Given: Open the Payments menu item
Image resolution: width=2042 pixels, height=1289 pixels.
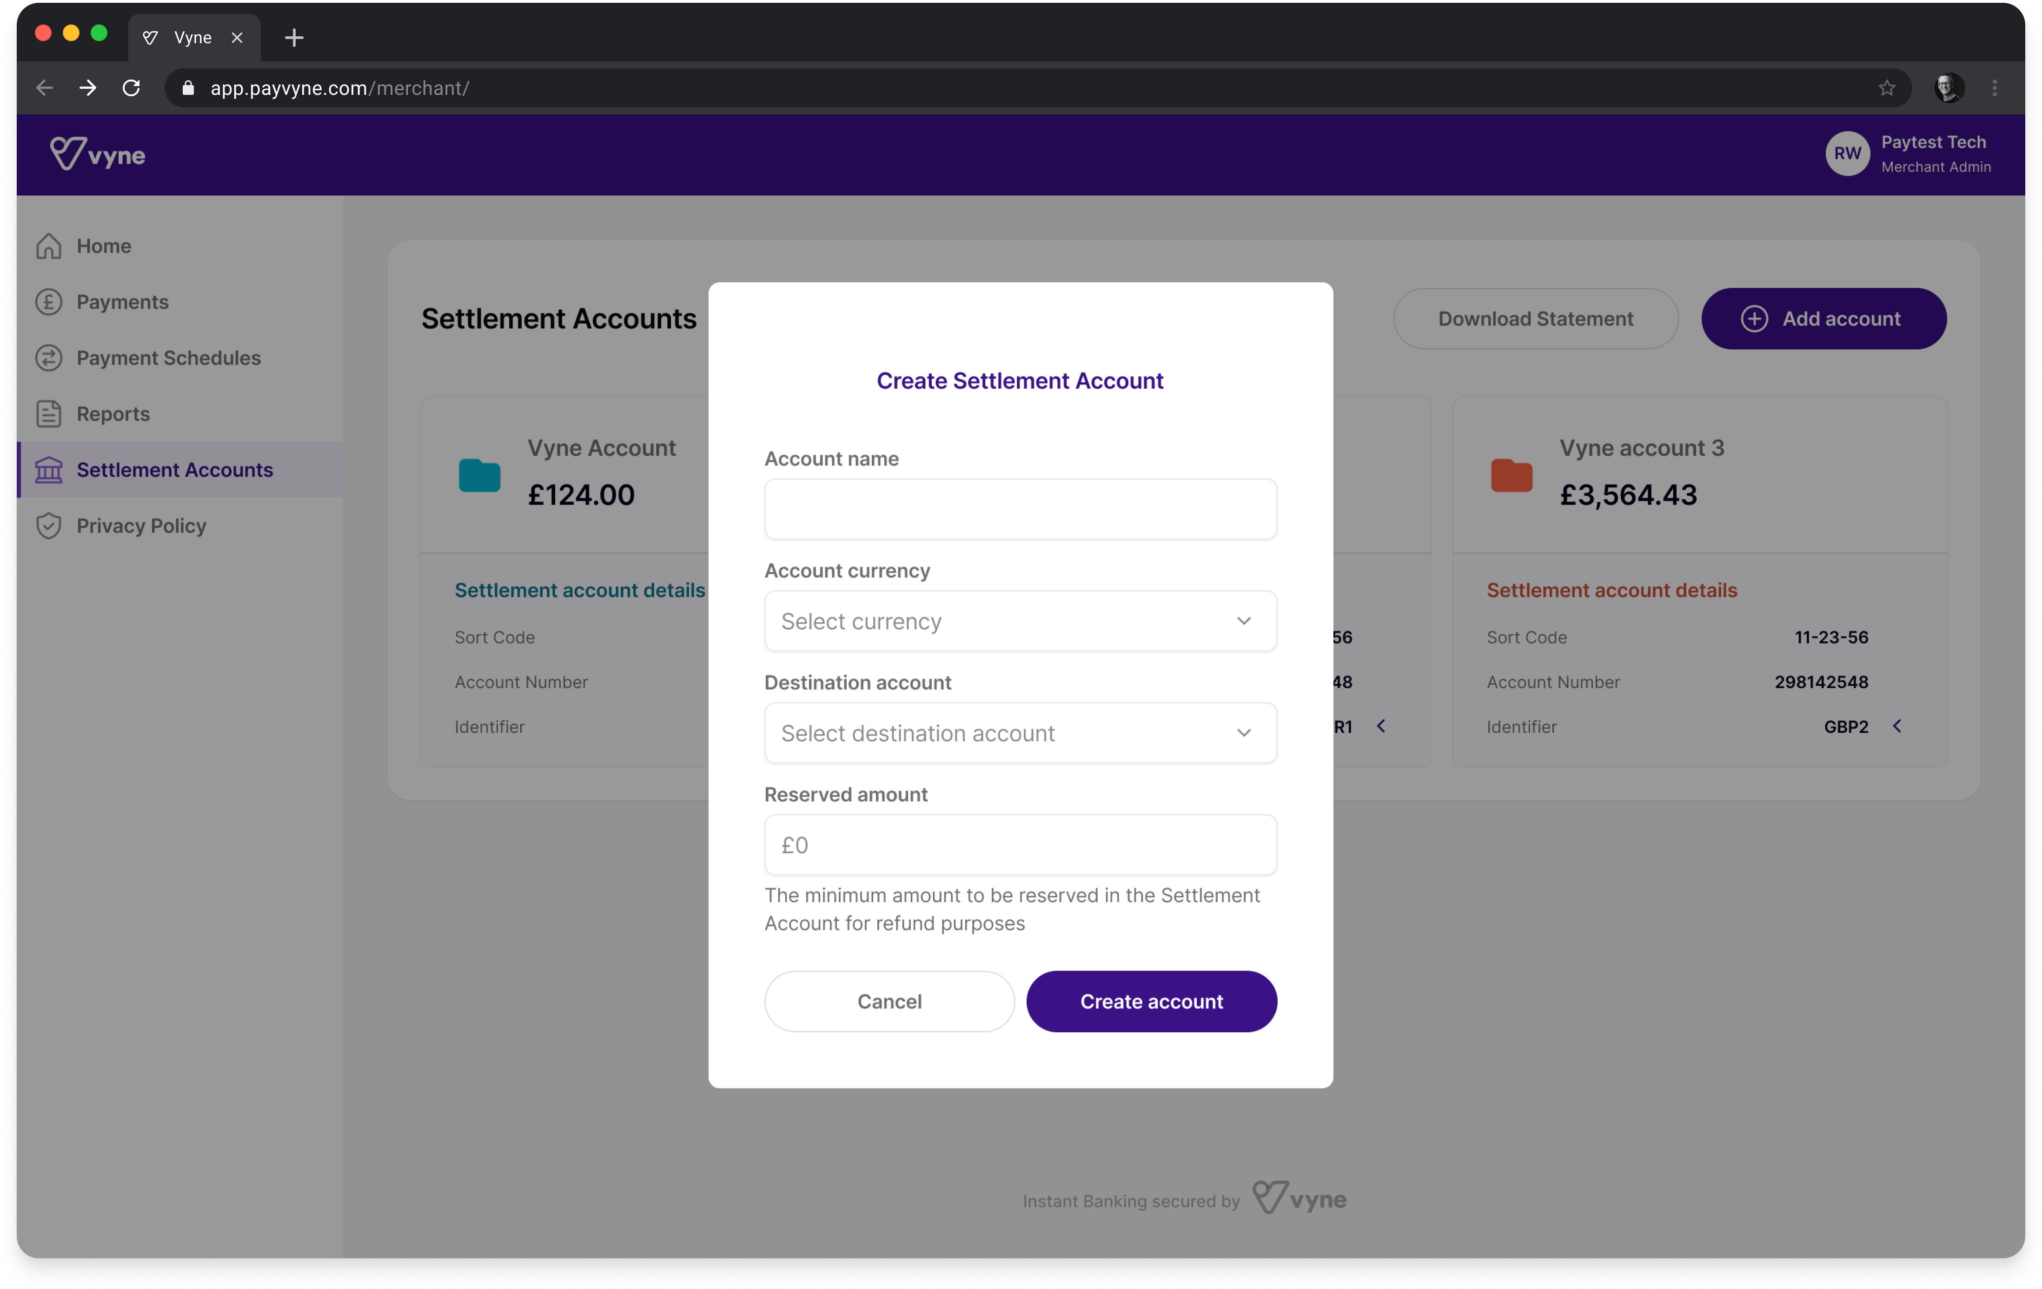Looking at the screenshot, I should pos(122,302).
